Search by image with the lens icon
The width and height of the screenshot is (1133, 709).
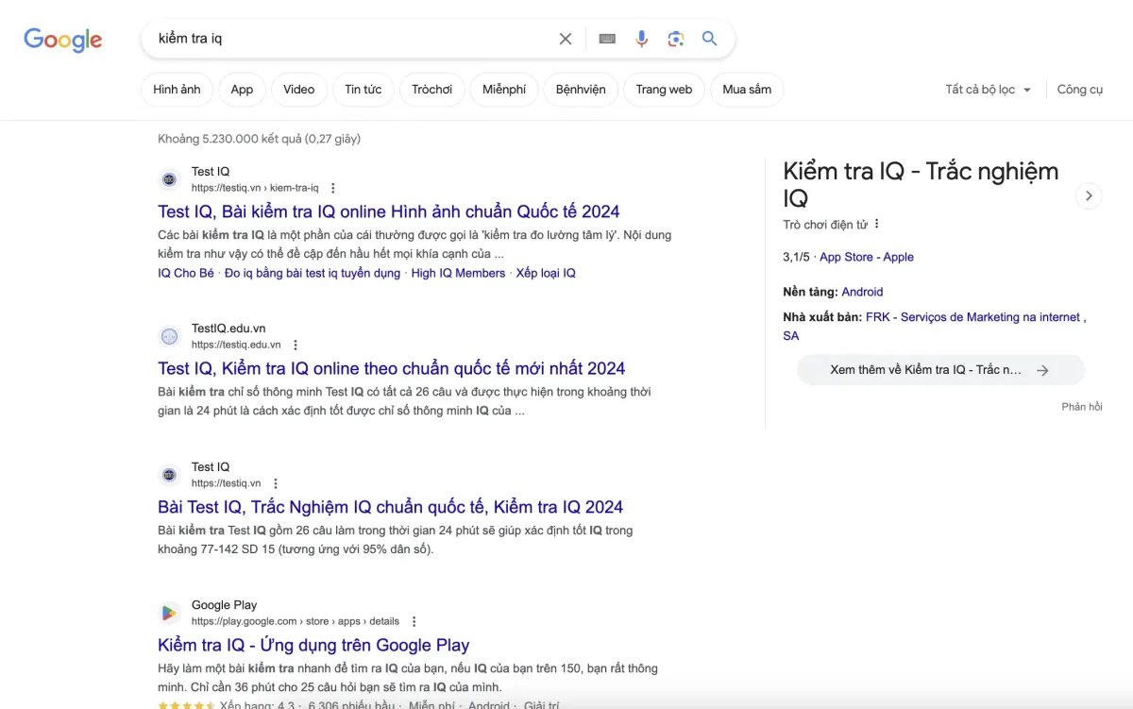[675, 39]
